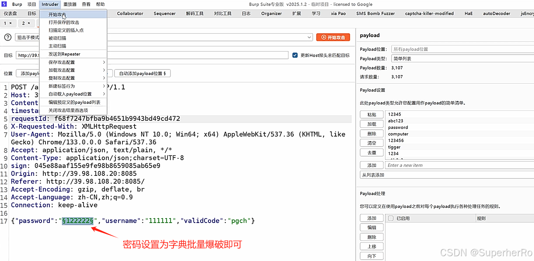
Task: Click the Enter a new item field
Action: coord(460,165)
